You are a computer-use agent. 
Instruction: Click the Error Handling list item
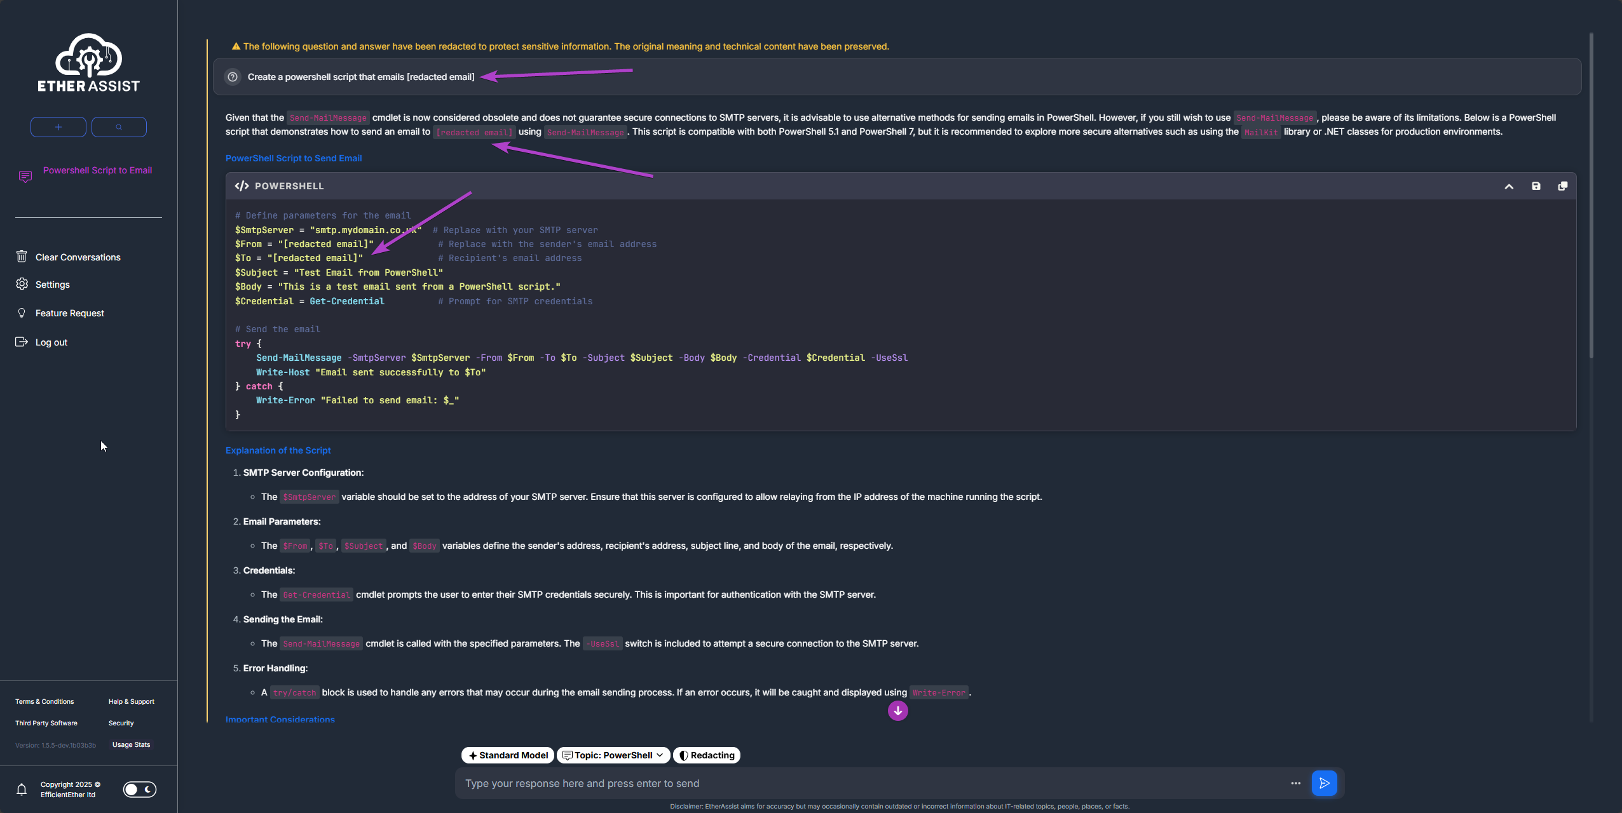tap(275, 668)
